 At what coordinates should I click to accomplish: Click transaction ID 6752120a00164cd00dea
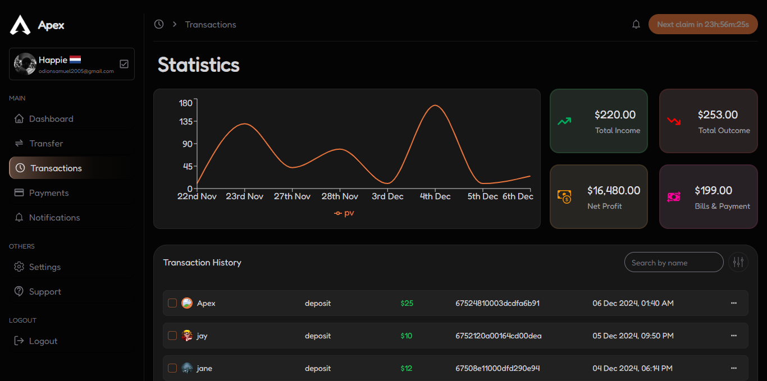(499, 336)
